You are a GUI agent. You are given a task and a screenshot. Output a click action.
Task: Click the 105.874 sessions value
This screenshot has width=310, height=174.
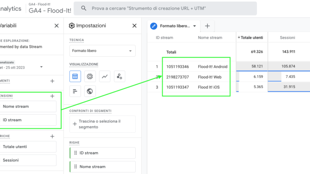288,66
